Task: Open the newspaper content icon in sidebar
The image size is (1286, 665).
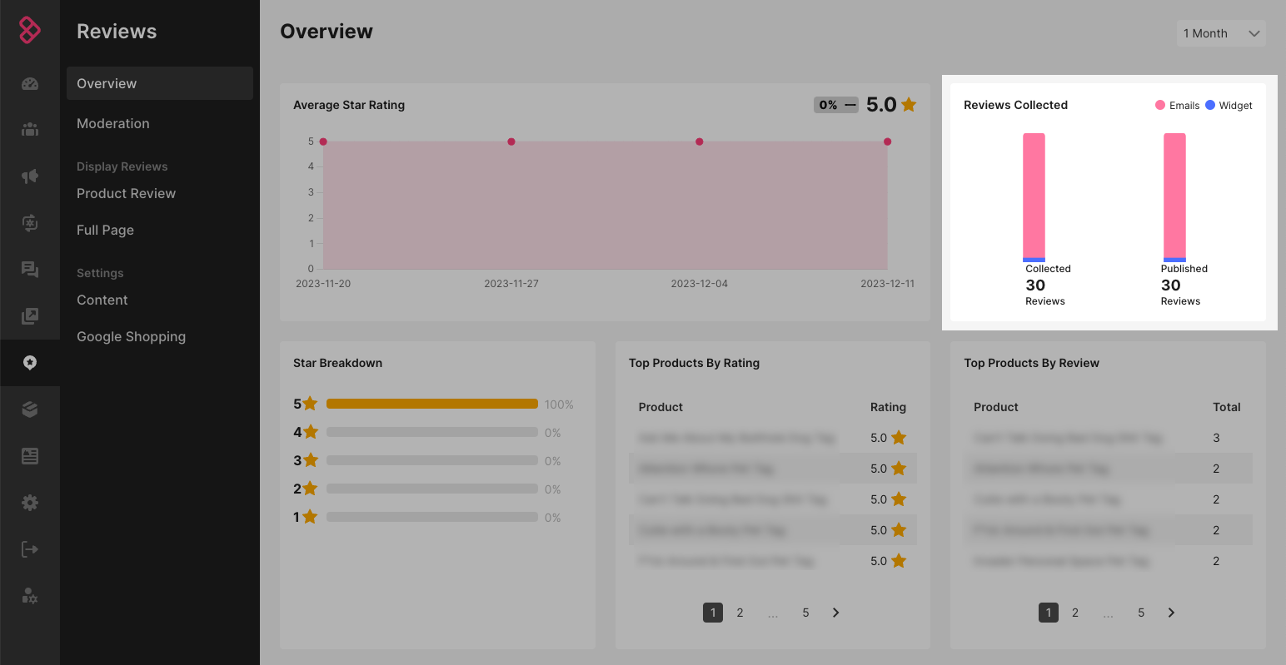Action: tap(30, 455)
